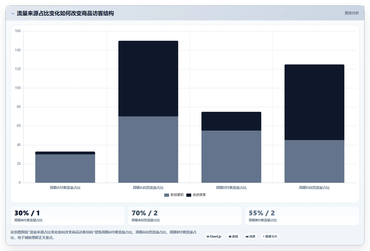Click the y-axis value 40

click(x=19, y=145)
